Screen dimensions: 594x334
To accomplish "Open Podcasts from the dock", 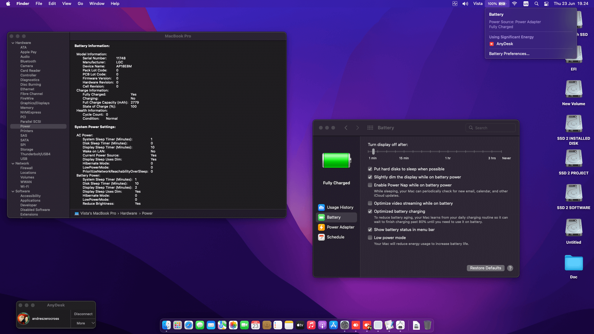I will tap(322, 325).
